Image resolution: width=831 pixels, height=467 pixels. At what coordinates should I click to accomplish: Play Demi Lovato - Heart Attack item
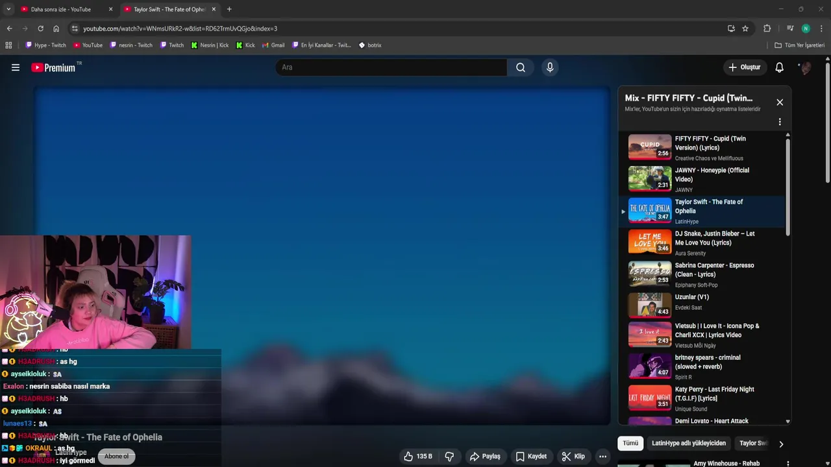tap(703, 420)
